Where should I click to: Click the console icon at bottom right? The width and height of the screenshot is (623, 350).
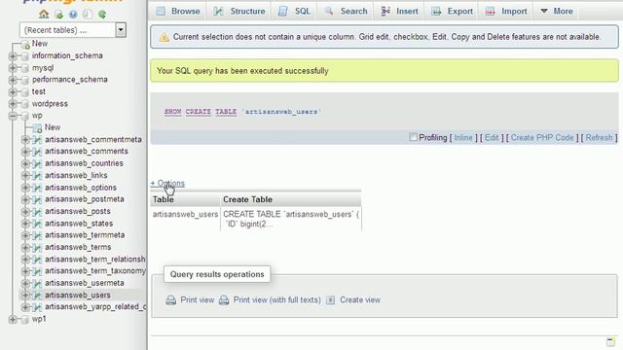(x=610, y=342)
